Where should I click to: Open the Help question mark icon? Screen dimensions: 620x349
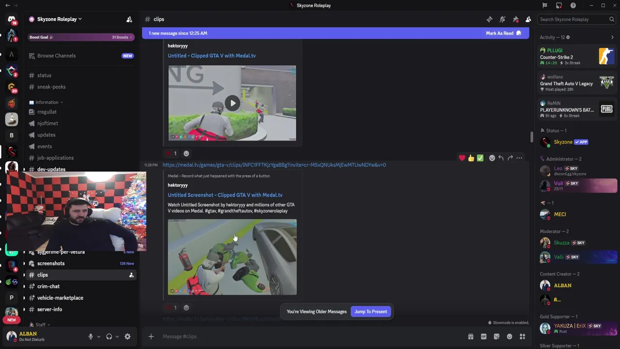[x=573, y=5]
